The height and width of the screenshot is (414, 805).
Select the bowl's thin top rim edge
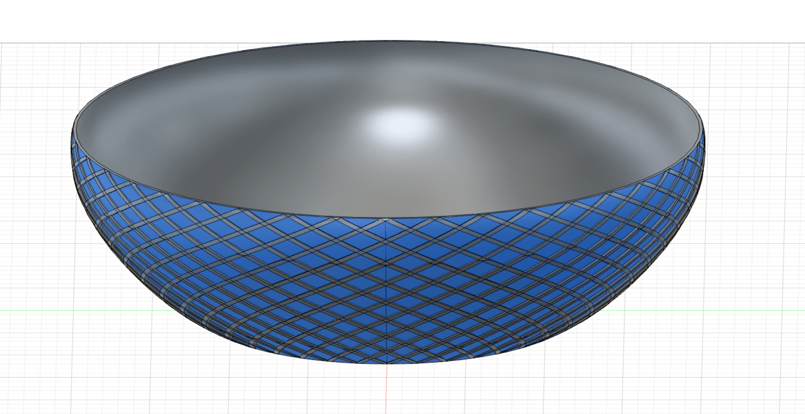[386, 218]
